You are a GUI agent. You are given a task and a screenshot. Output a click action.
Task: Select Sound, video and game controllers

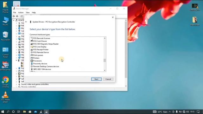pyautogui.click(x=35, y=84)
